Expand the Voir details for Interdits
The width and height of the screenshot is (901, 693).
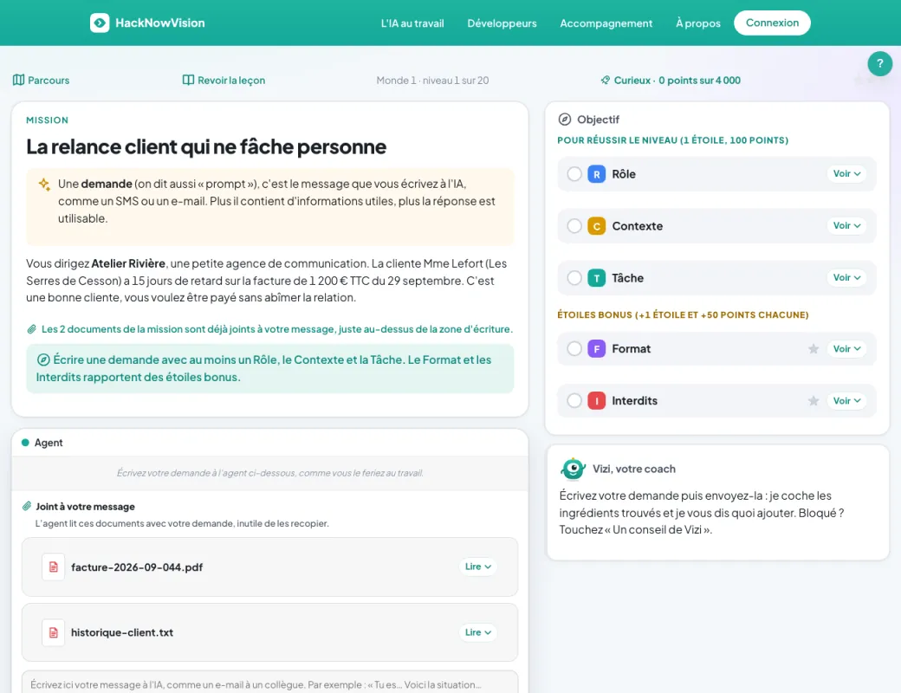coord(846,400)
